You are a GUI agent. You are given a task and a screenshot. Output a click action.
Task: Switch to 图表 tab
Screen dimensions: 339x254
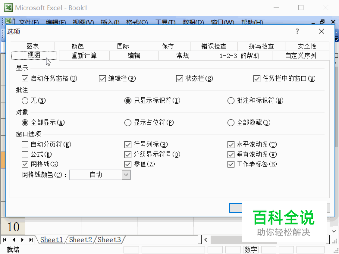pos(33,46)
